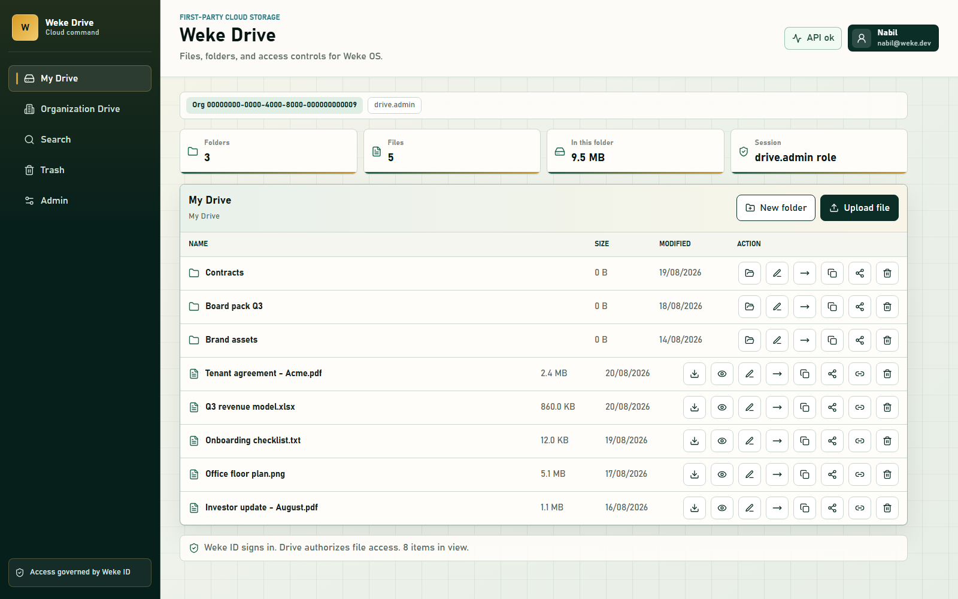The height and width of the screenshot is (599, 958).
Task: Rename Office floor plan.png
Action: click(750, 474)
